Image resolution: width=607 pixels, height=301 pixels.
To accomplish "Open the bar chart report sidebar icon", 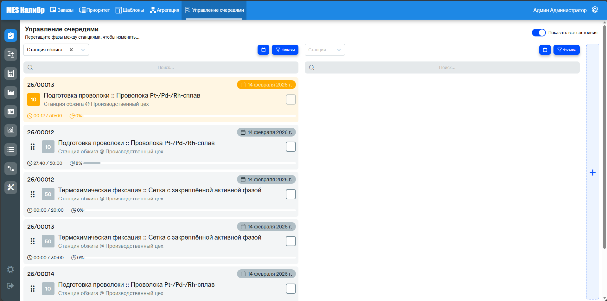I will click(x=11, y=112).
